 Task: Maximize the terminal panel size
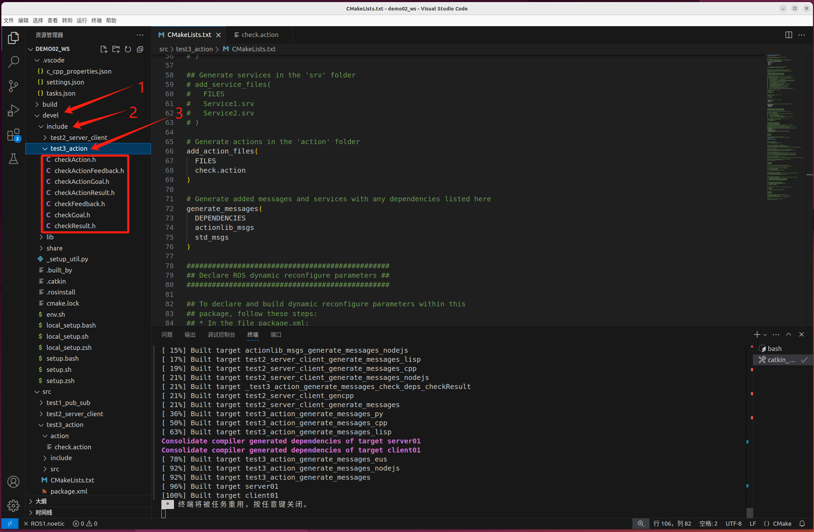click(x=789, y=335)
